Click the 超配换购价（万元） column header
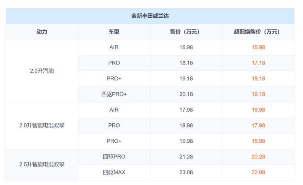This screenshot has width=303, height=185. [258, 32]
